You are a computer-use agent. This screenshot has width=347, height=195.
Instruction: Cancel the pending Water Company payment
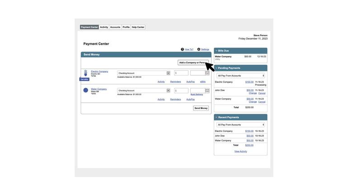pyautogui.click(x=262, y=102)
